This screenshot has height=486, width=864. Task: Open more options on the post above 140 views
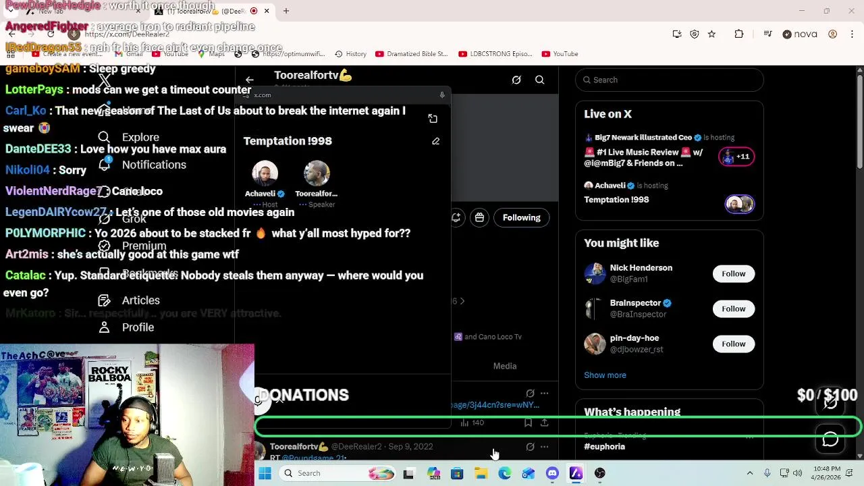click(x=544, y=393)
